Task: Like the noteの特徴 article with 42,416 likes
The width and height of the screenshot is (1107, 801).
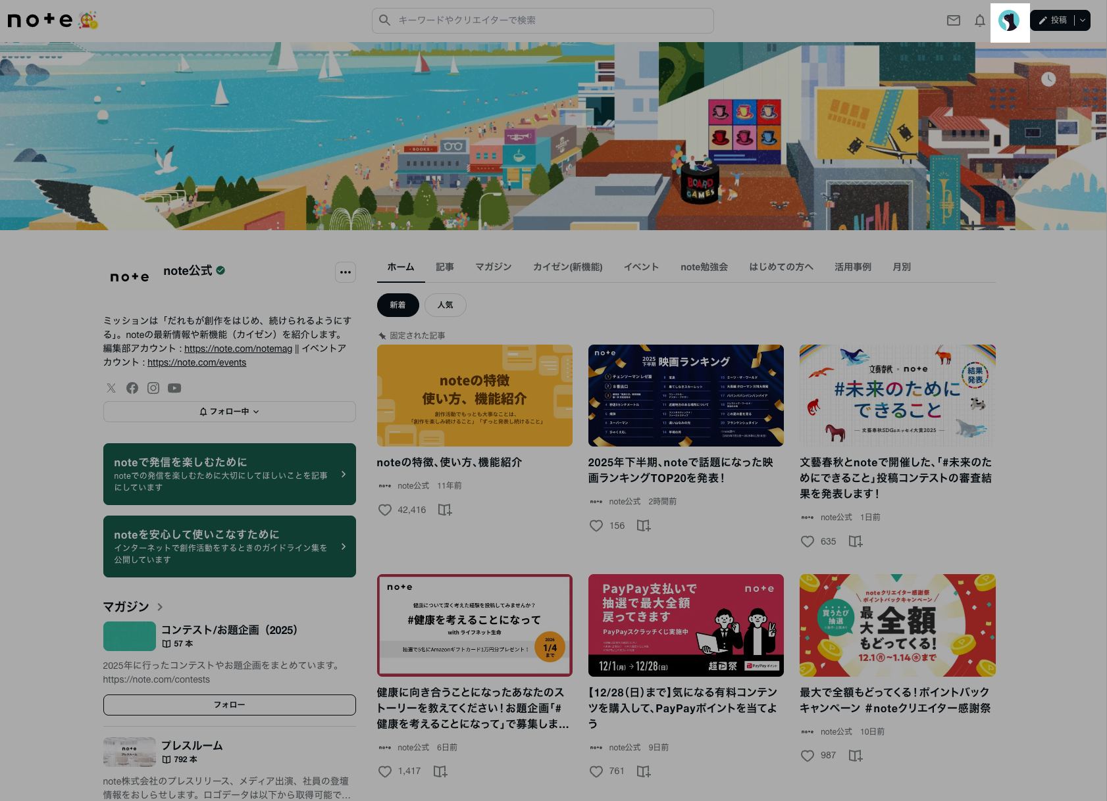Action: pos(385,510)
